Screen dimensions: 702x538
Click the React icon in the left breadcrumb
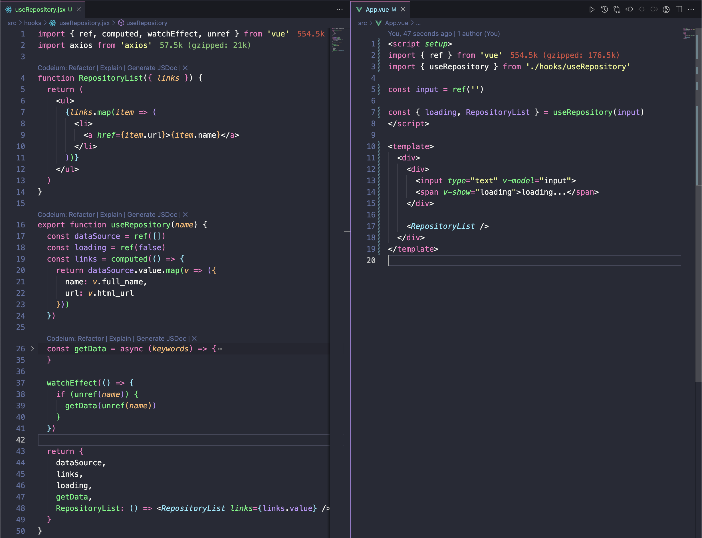tap(53, 23)
